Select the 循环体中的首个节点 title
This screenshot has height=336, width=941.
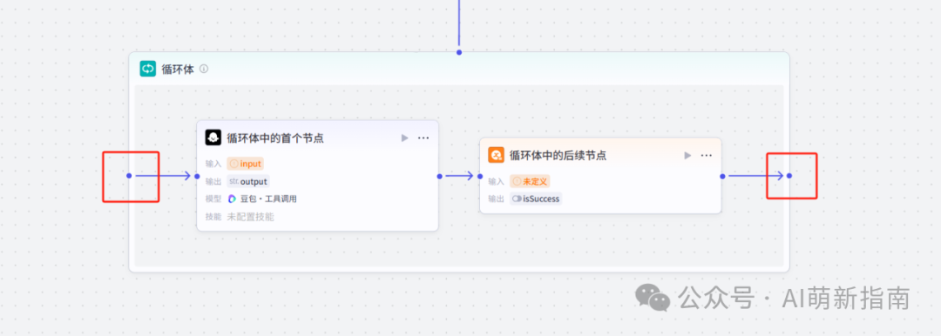pos(275,138)
